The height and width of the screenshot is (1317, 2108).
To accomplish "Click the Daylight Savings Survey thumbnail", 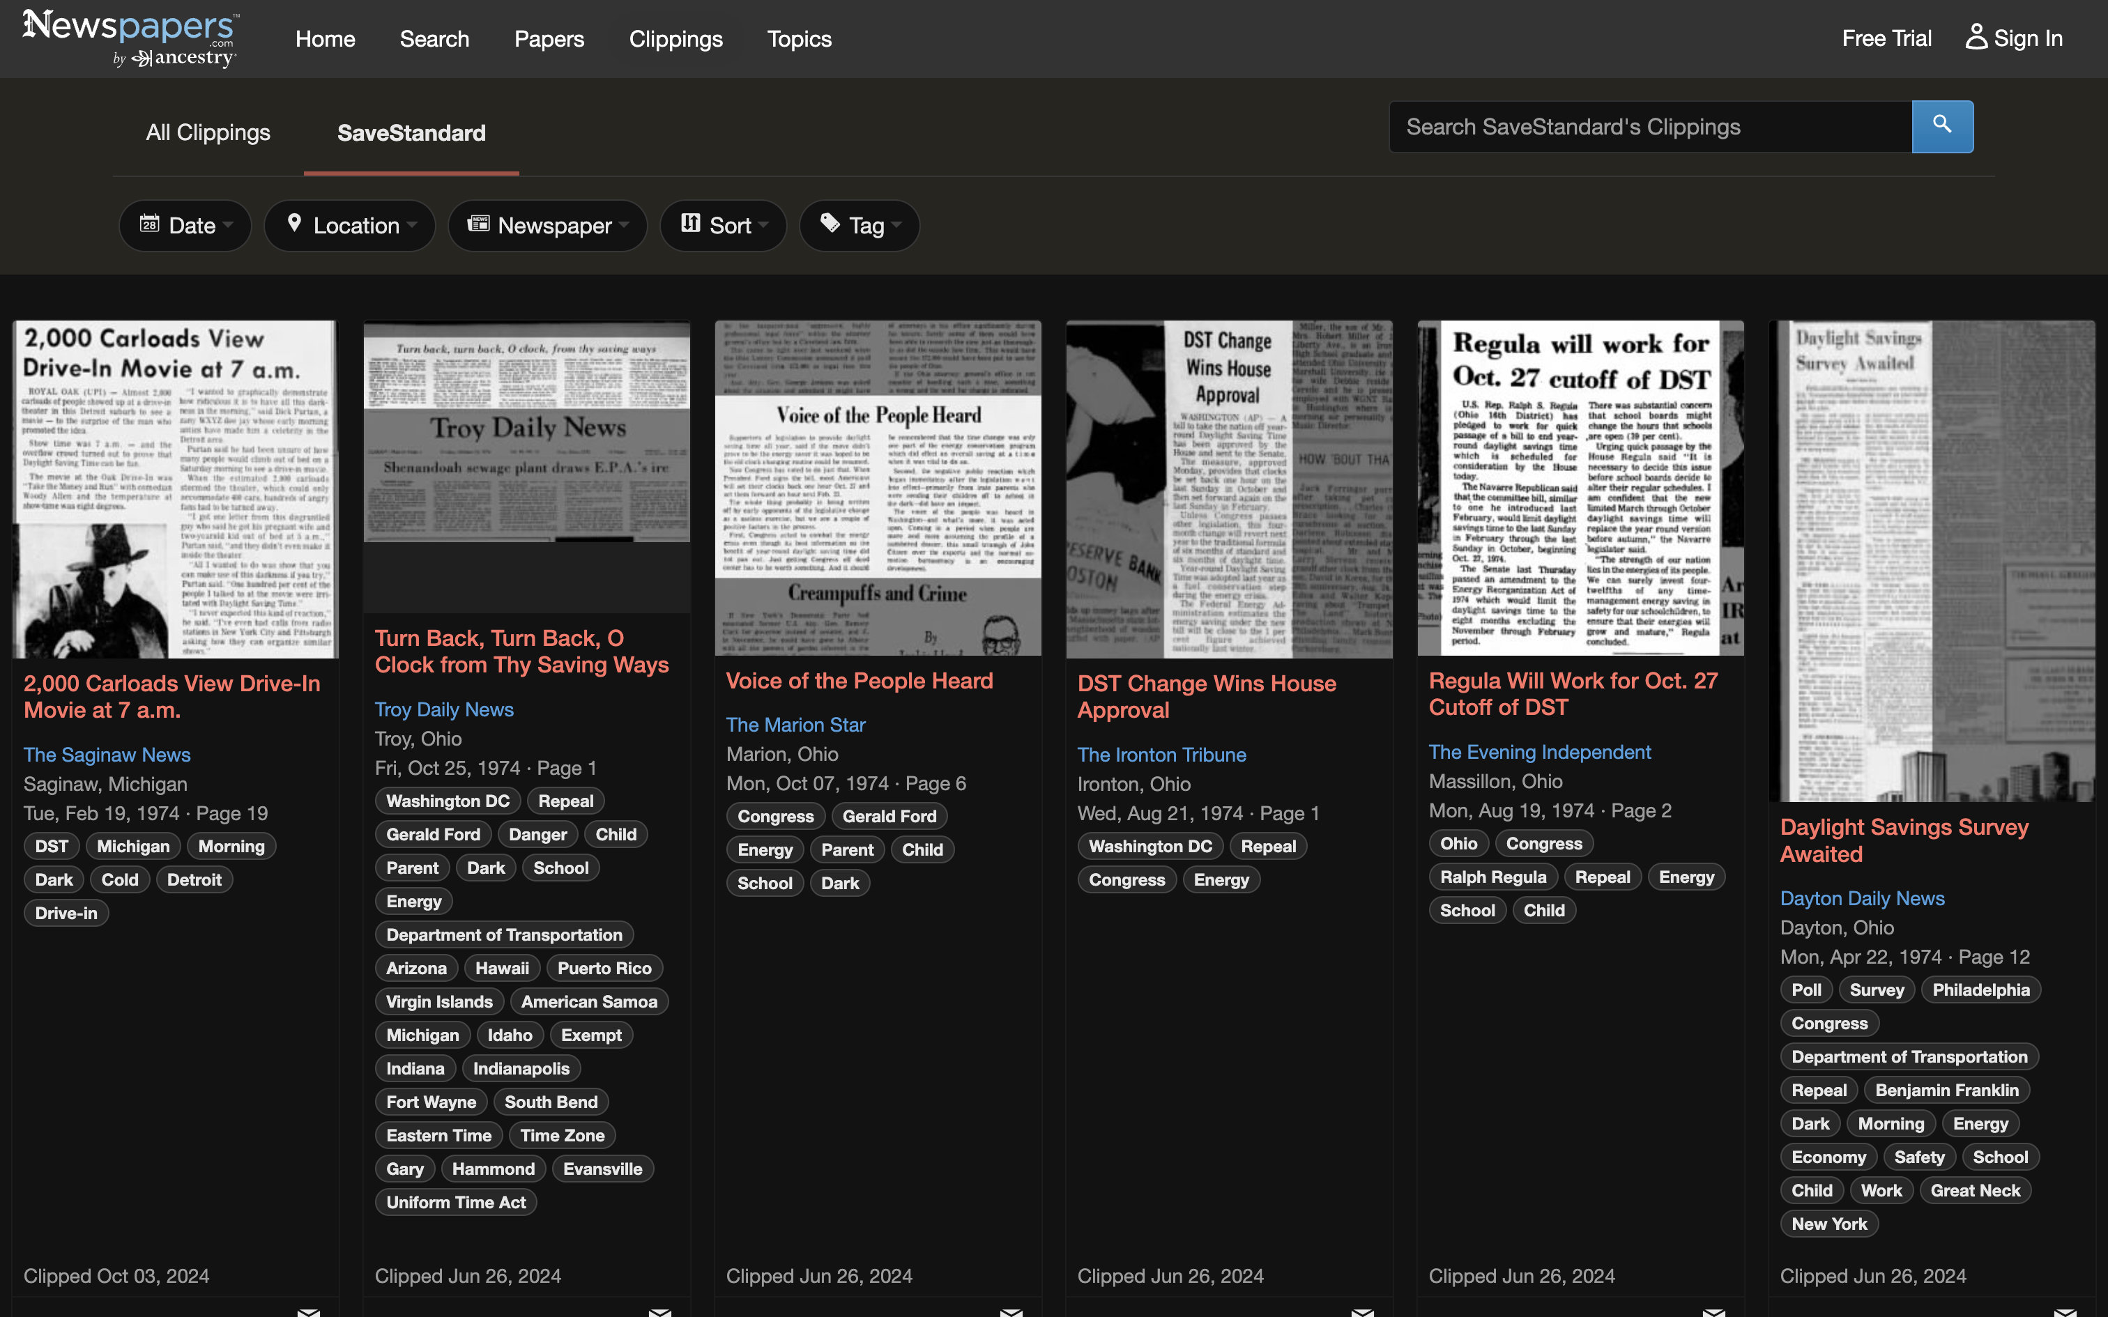I will tap(1932, 561).
